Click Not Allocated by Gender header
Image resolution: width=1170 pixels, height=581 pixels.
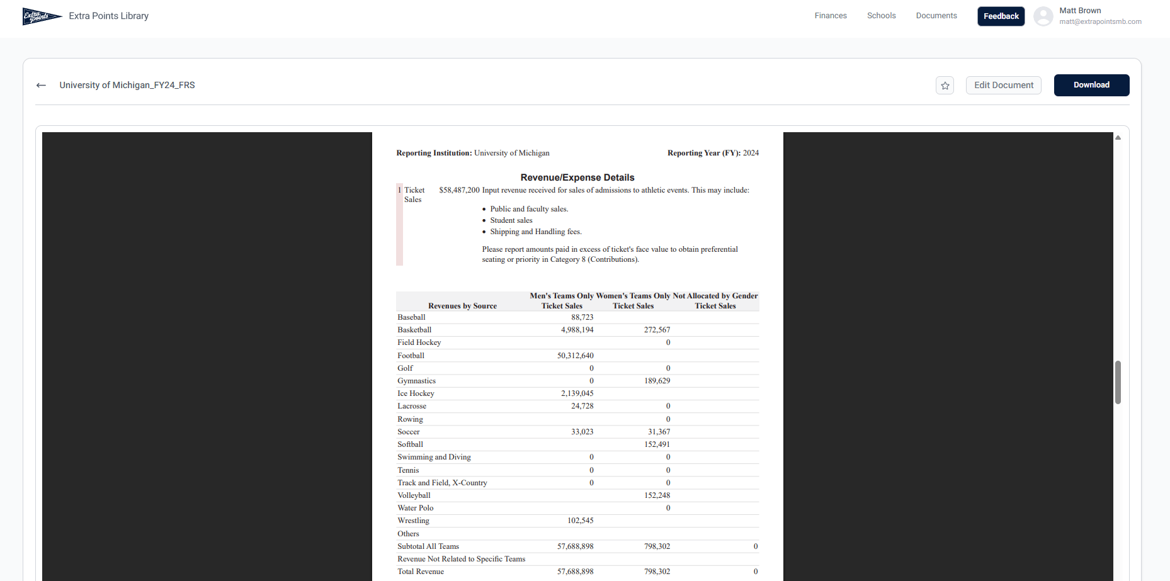[715, 296]
